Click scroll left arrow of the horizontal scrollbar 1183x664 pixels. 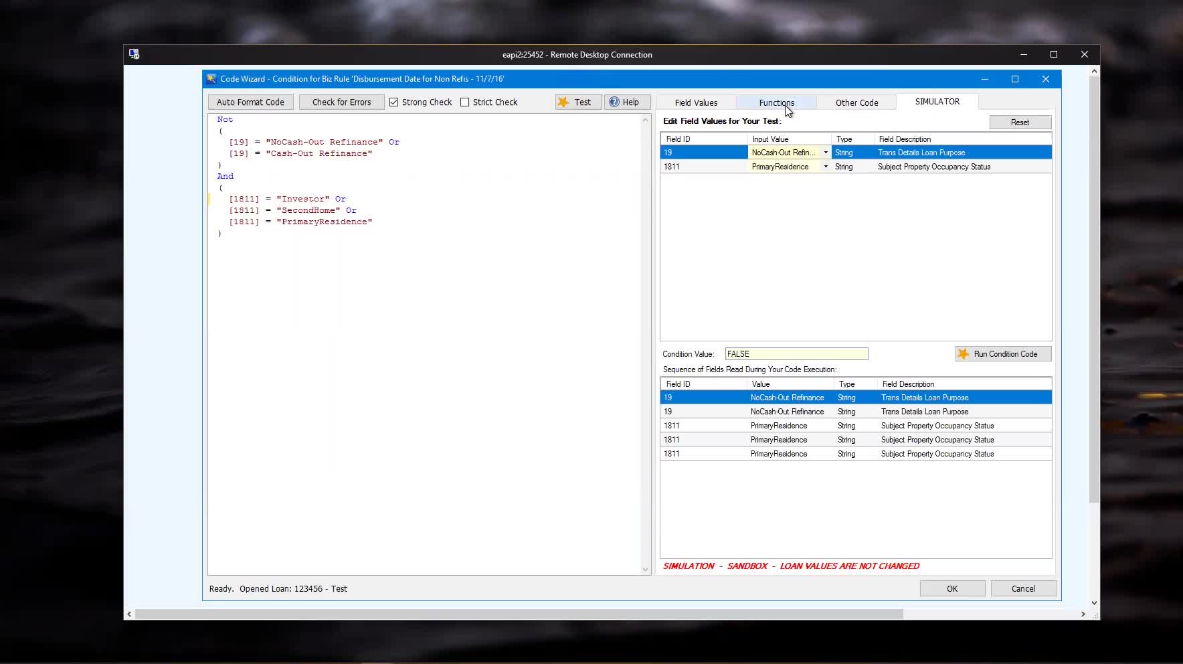tap(129, 614)
